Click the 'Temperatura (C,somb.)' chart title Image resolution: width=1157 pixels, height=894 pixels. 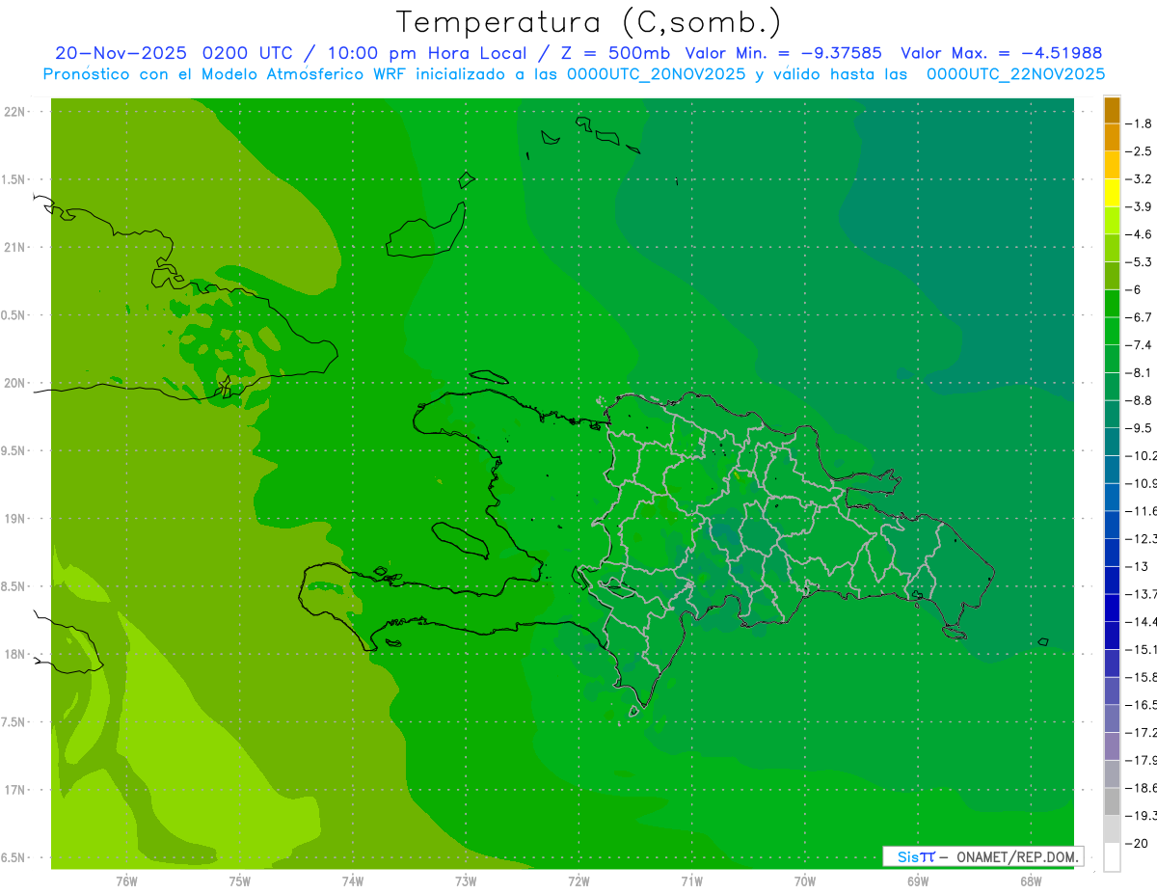[x=588, y=22]
